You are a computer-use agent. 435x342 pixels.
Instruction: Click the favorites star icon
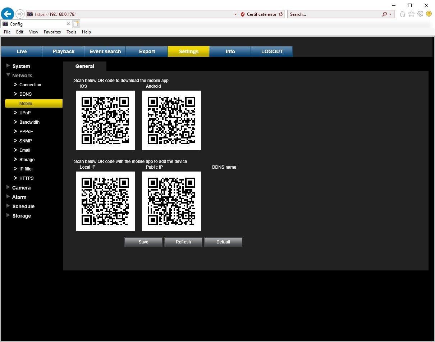(411, 14)
